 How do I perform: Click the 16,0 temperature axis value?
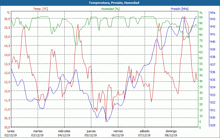pyautogui.click(x=7, y=19)
